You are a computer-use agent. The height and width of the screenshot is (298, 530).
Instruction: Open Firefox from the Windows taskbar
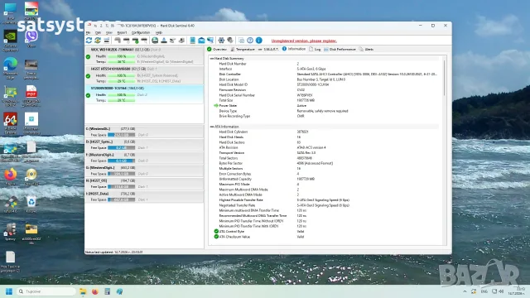[95, 291]
